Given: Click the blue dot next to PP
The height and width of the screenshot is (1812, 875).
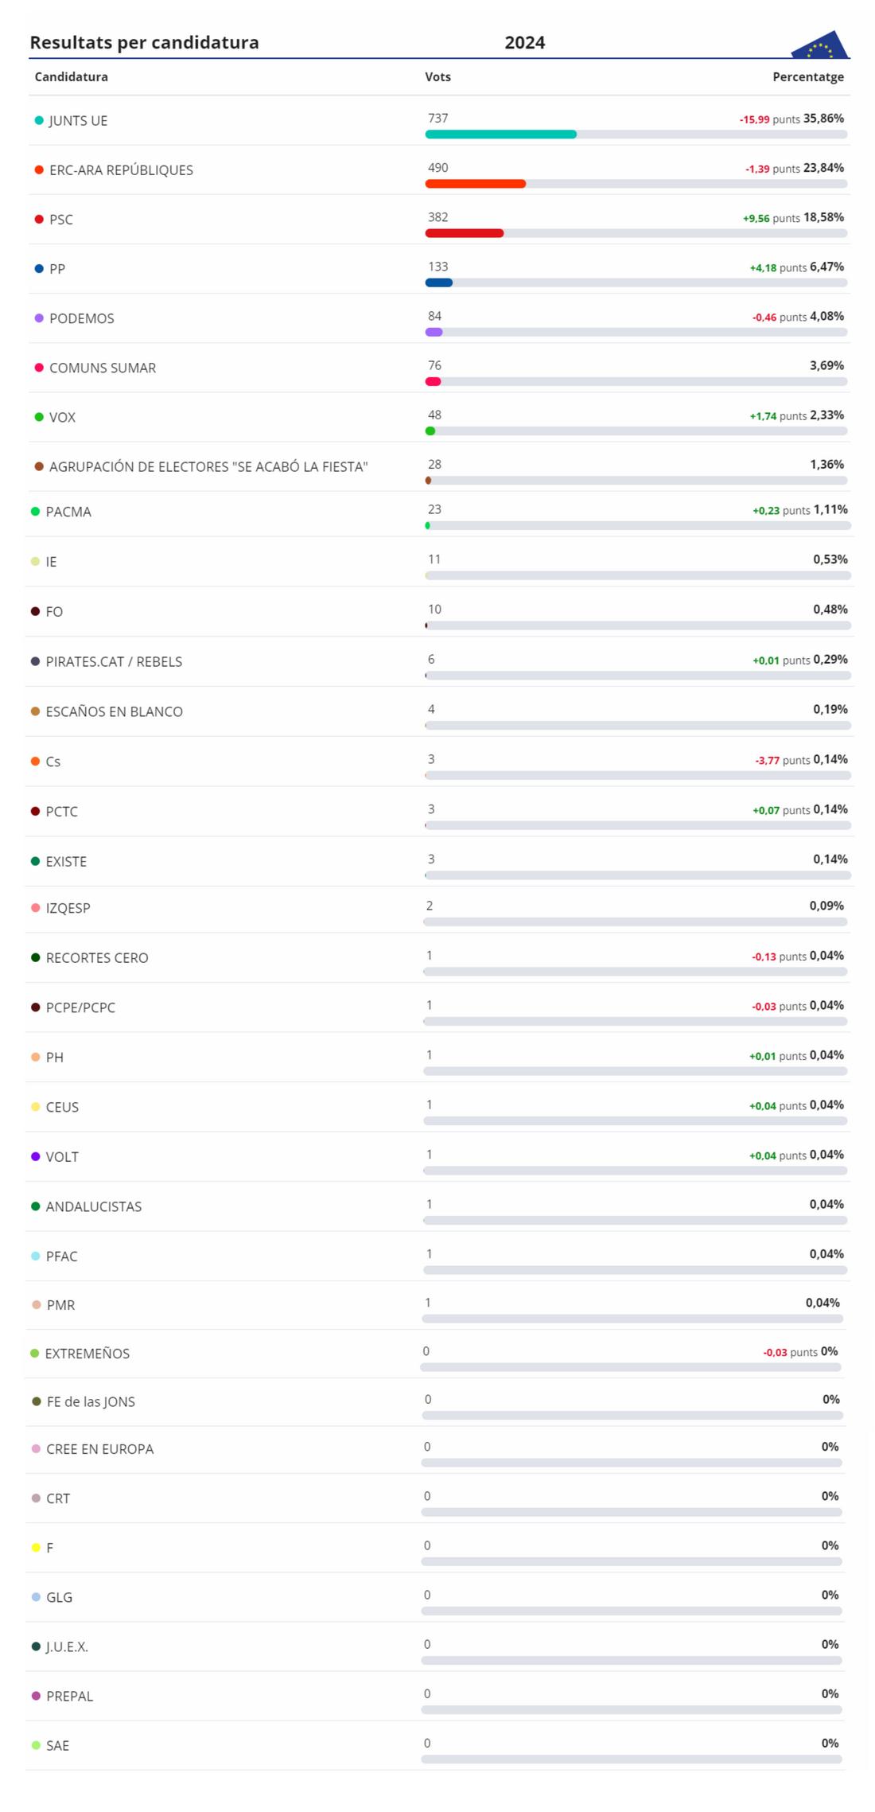Looking at the screenshot, I should tap(39, 269).
